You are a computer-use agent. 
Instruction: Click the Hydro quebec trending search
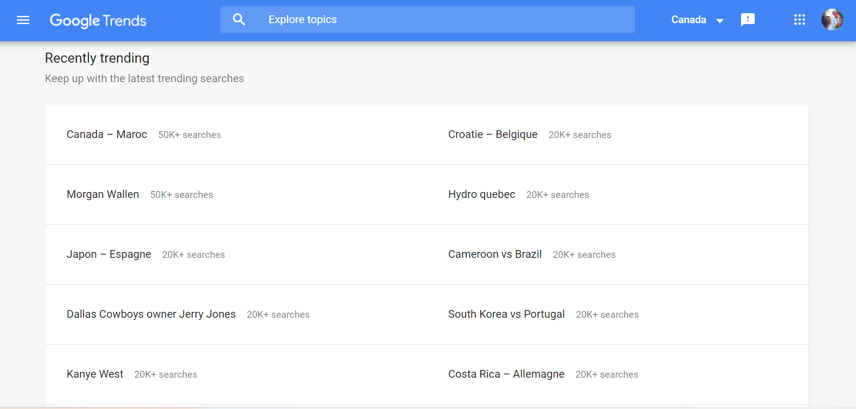pos(482,194)
